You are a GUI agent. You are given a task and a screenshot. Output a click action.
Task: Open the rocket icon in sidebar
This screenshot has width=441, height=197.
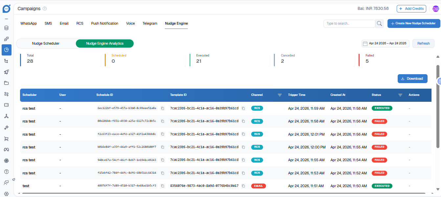6,72
